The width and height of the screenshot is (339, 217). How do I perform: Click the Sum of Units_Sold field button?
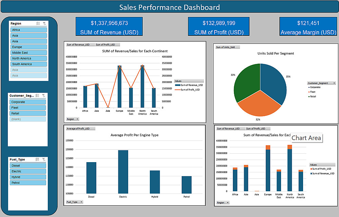tap(227, 47)
